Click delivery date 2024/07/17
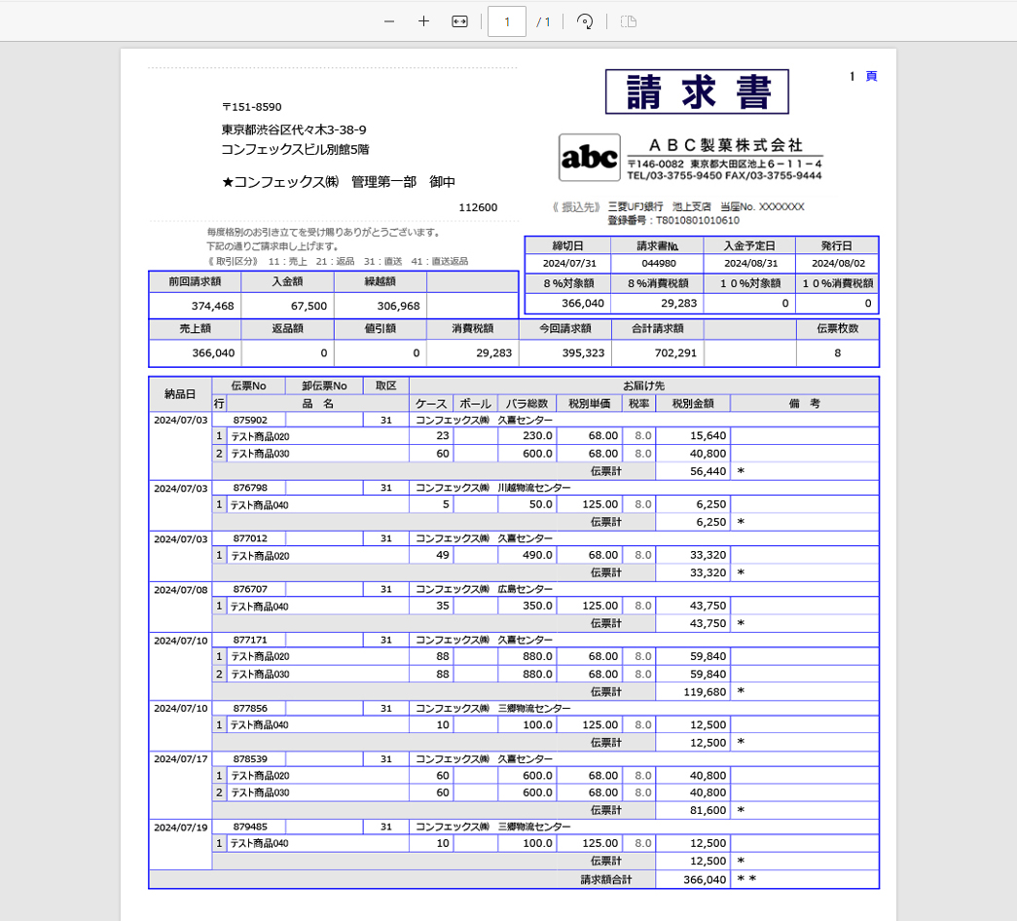This screenshot has width=1017, height=921. click(x=180, y=758)
